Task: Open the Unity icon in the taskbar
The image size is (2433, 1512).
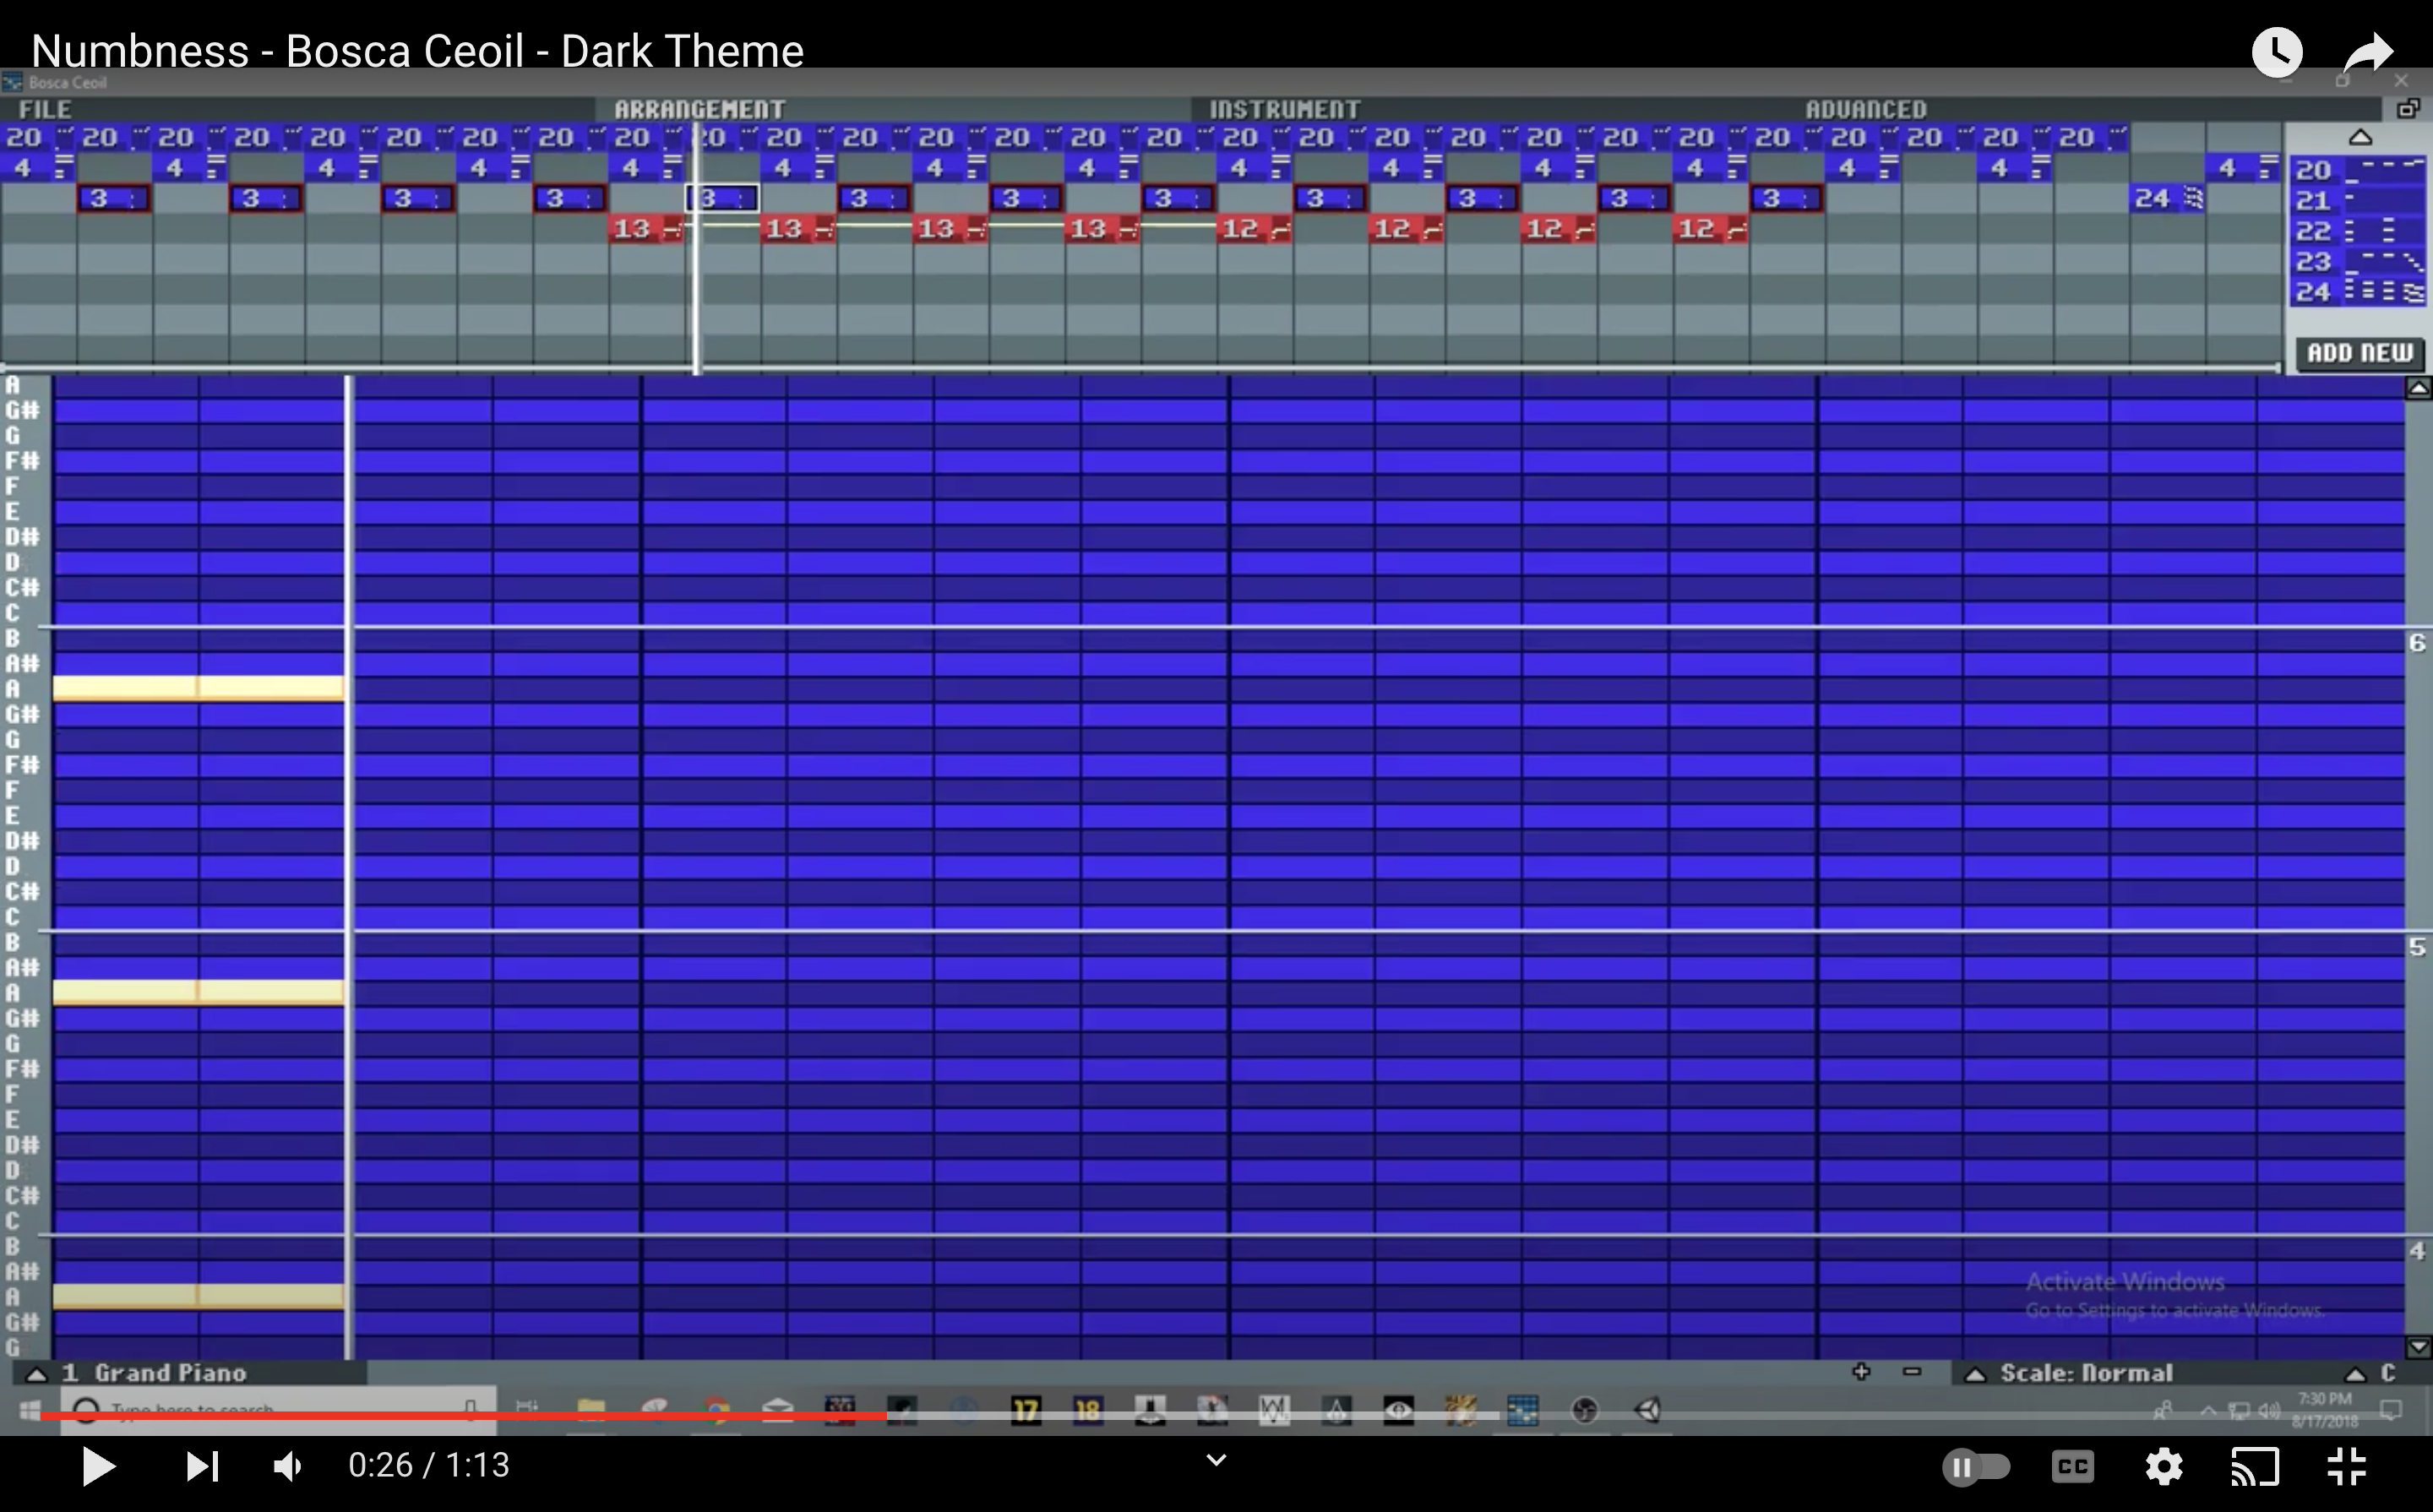Action: pos(1648,1411)
